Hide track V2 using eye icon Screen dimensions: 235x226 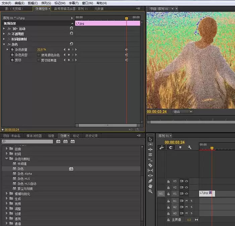(x=186, y=187)
